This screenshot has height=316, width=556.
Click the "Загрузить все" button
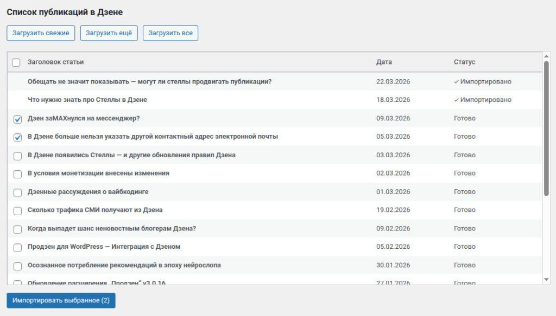pyautogui.click(x=170, y=33)
